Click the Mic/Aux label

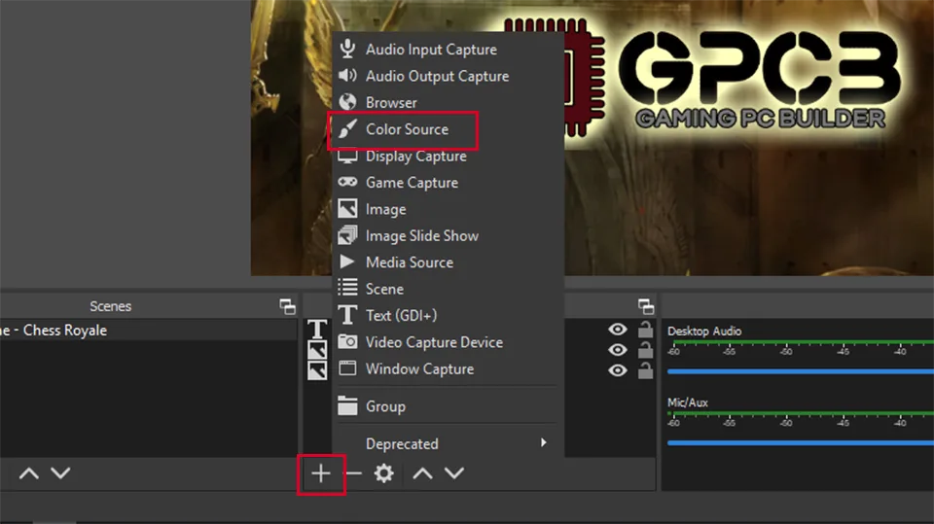point(688,402)
